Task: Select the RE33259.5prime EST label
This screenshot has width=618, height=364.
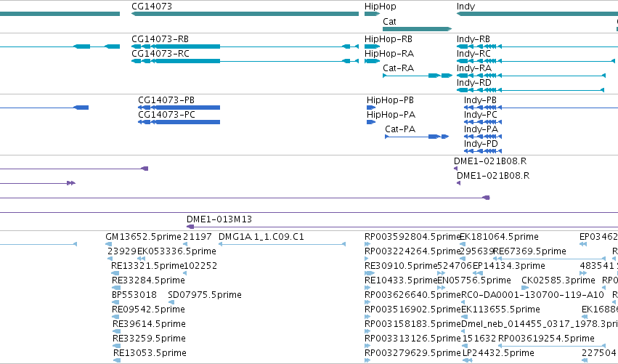Action: 149,339
